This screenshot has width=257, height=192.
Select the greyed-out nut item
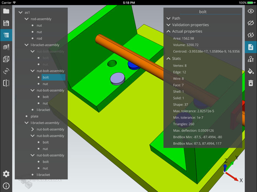pyautogui.click(x=45, y=64)
